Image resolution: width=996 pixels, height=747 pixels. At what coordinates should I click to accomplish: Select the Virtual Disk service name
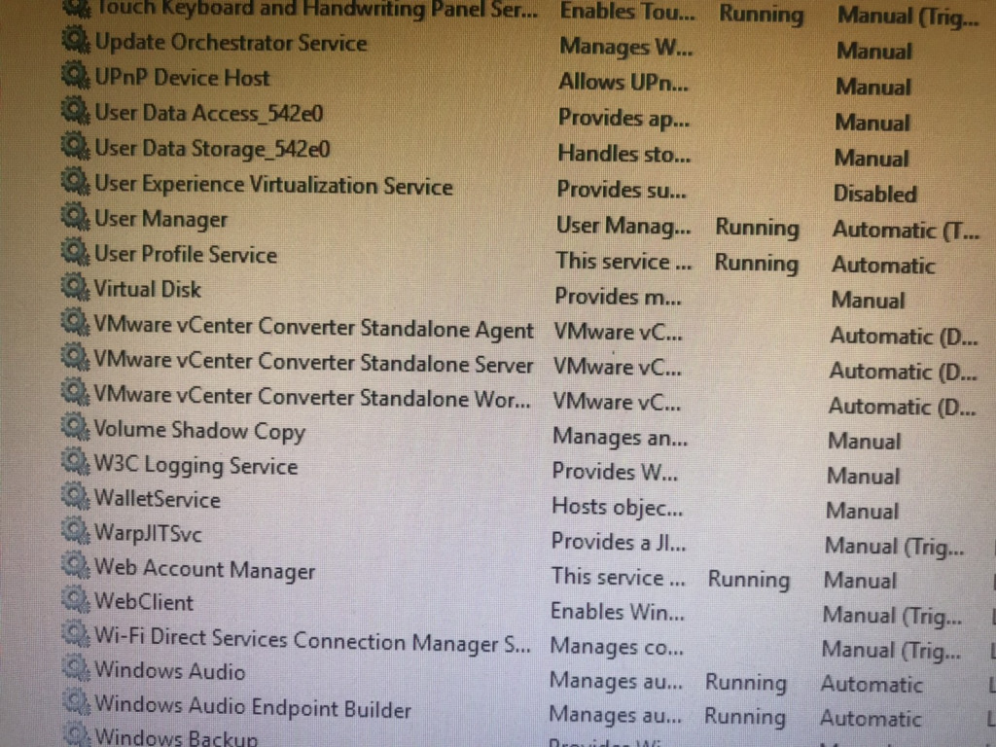coord(148,289)
